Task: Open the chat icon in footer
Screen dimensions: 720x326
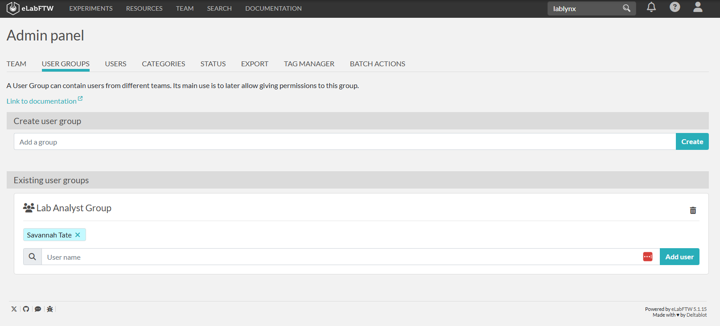Action: click(x=38, y=309)
